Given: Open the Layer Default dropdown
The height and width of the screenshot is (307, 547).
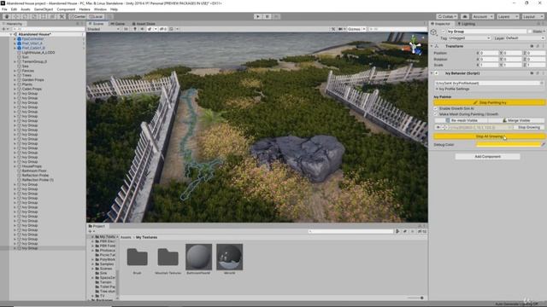Looking at the screenshot, I should click(525, 38).
